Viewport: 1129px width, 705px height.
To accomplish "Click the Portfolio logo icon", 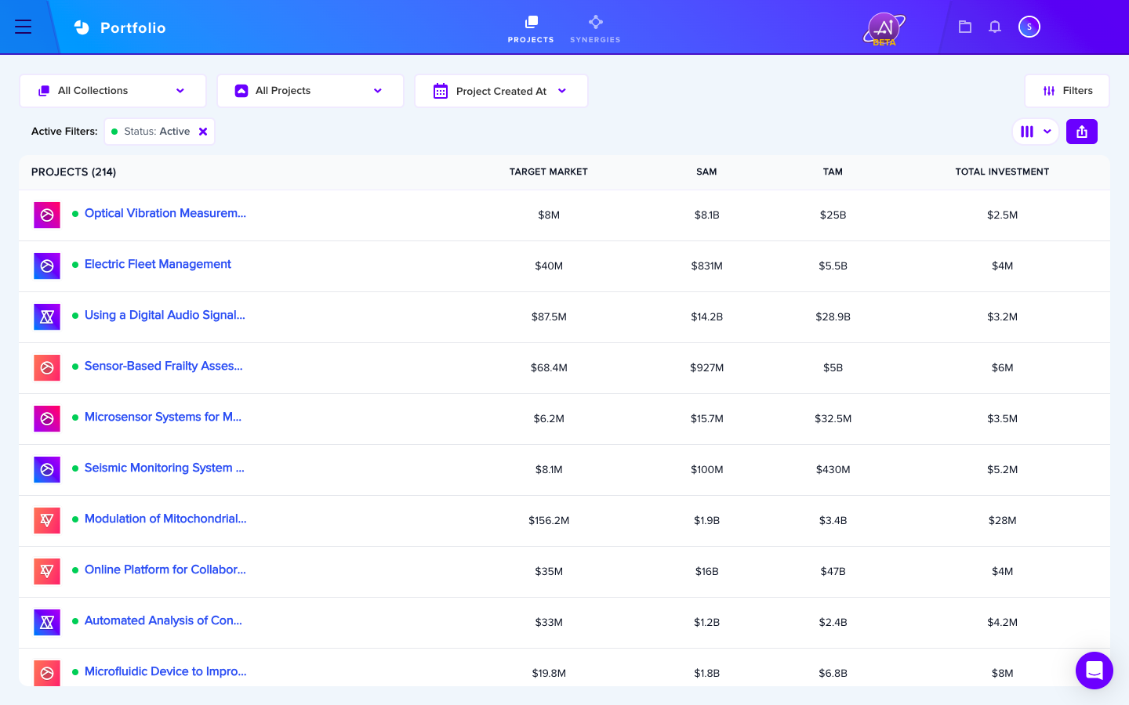I will (82, 27).
